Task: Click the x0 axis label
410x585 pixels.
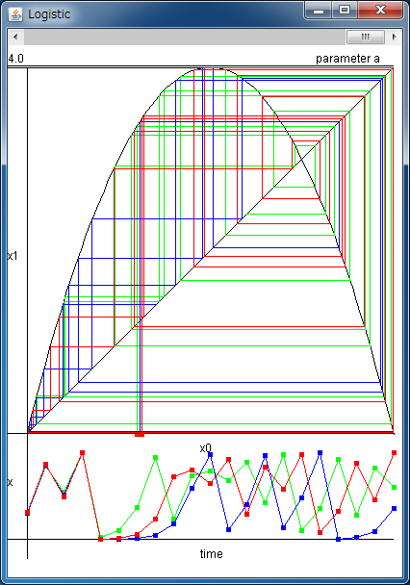Action: pyautogui.click(x=206, y=448)
